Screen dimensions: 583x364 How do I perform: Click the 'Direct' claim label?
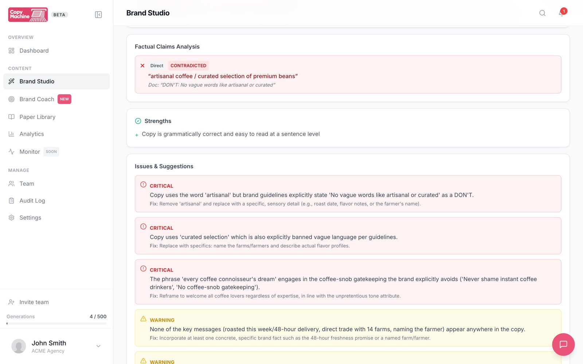point(157,66)
